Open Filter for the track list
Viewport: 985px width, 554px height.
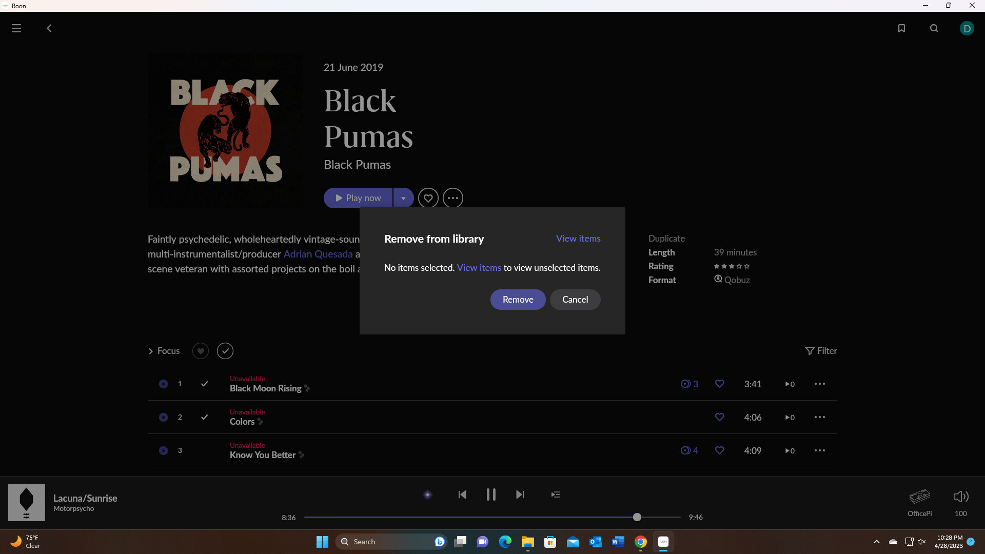point(821,351)
